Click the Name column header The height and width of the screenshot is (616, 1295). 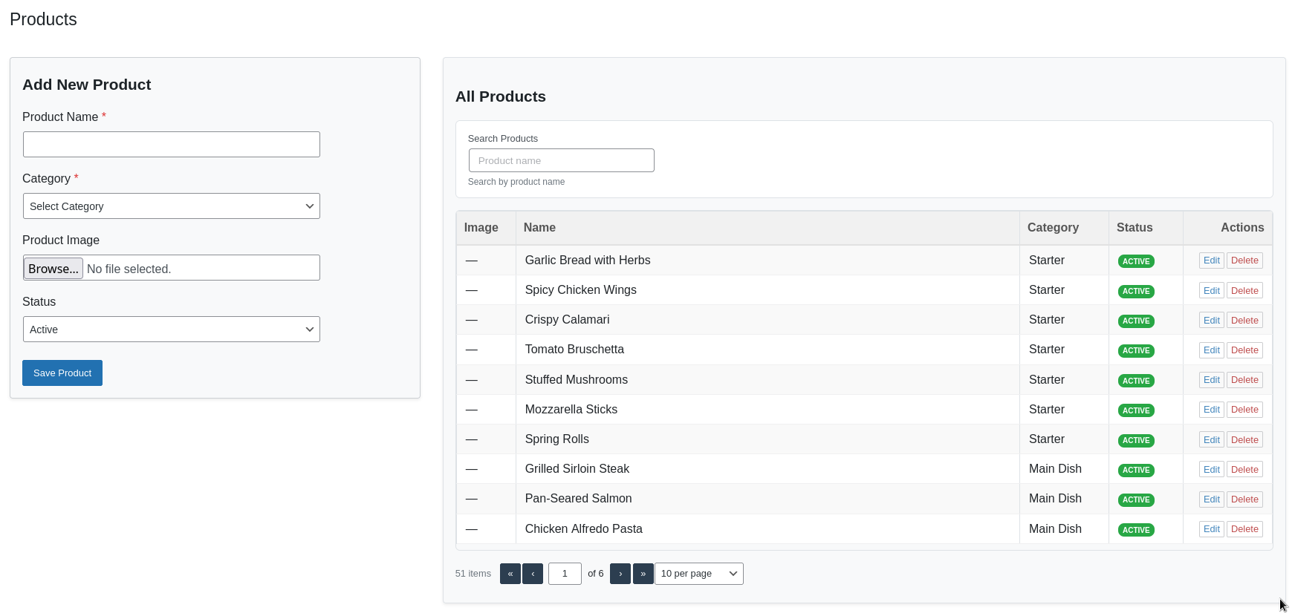click(539, 228)
